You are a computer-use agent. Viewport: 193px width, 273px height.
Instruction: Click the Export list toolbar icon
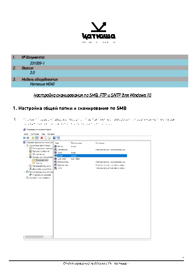[x=49, y=138]
